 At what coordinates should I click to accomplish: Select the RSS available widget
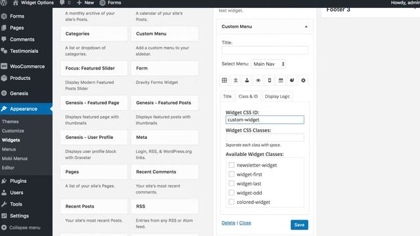pos(165,206)
